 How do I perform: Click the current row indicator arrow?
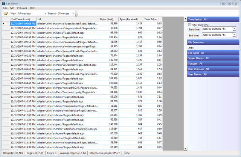4,24
